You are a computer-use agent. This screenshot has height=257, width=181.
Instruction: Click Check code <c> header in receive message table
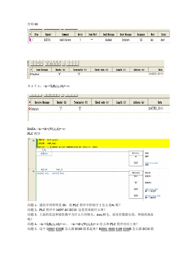[102, 102]
